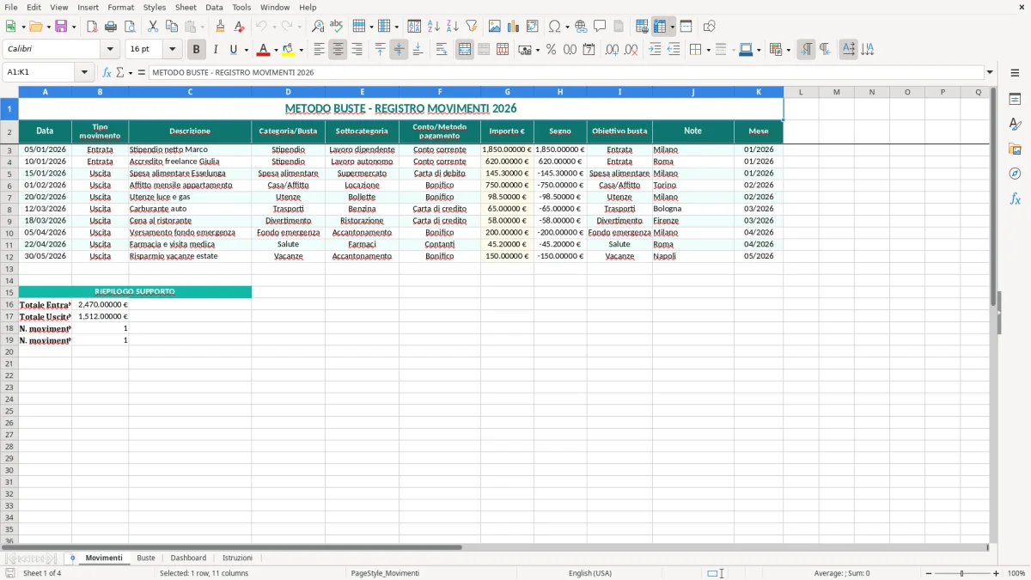Increase cell indent
The width and height of the screenshot is (1031, 580).
pyautogui.click(x=655, y=50)
